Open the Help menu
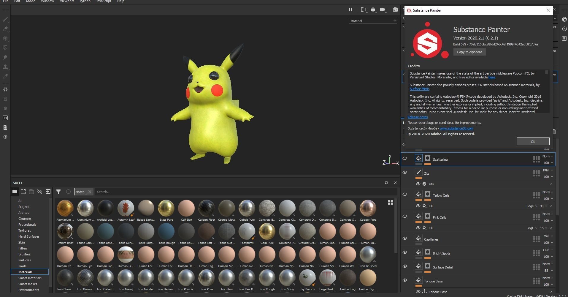Viewport: 568px width, 297px height. 120,1
